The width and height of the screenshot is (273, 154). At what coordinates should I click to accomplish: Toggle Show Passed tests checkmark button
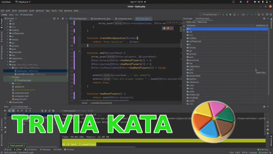coord(10,111)
